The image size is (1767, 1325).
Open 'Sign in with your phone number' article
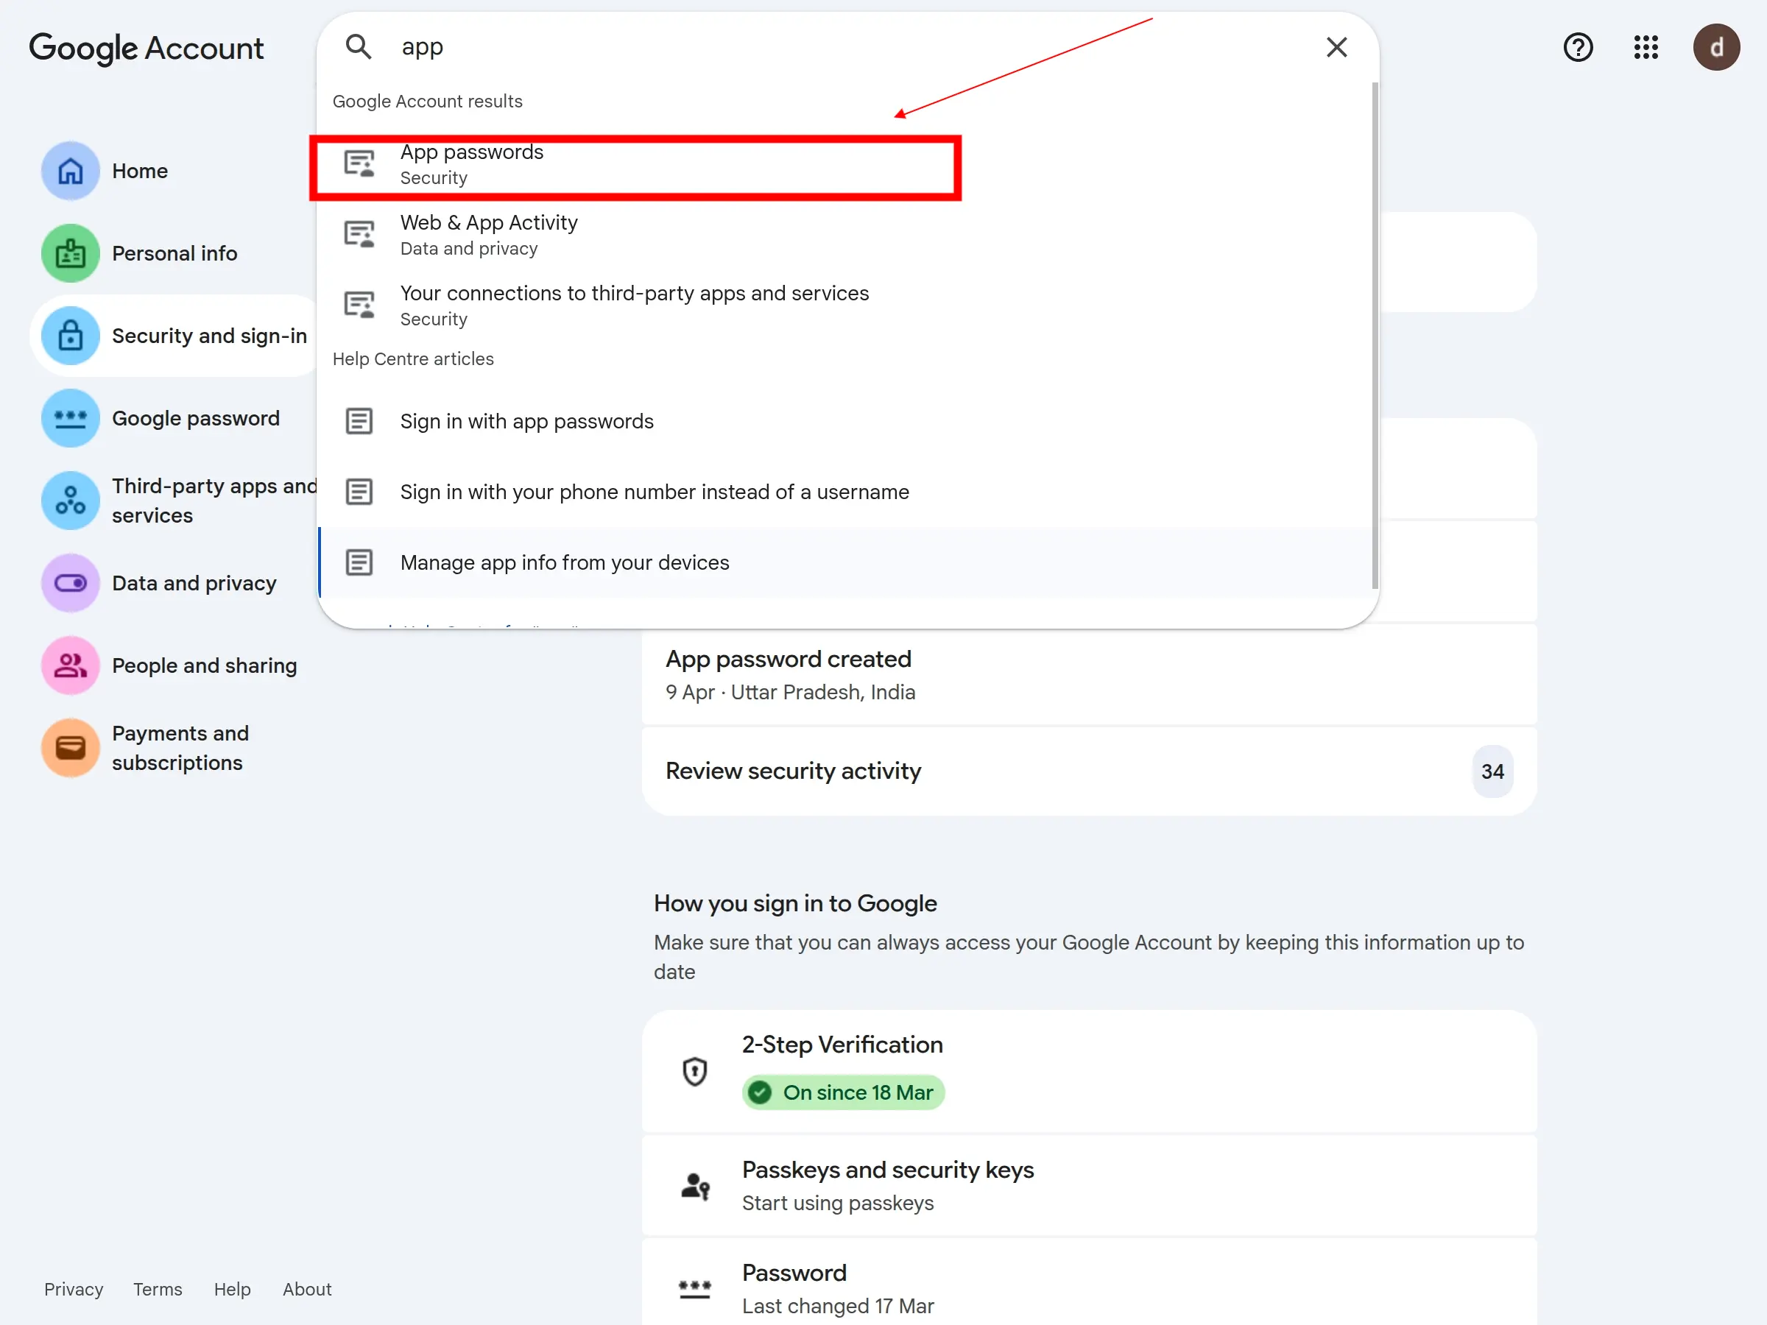tap(847, 492)
